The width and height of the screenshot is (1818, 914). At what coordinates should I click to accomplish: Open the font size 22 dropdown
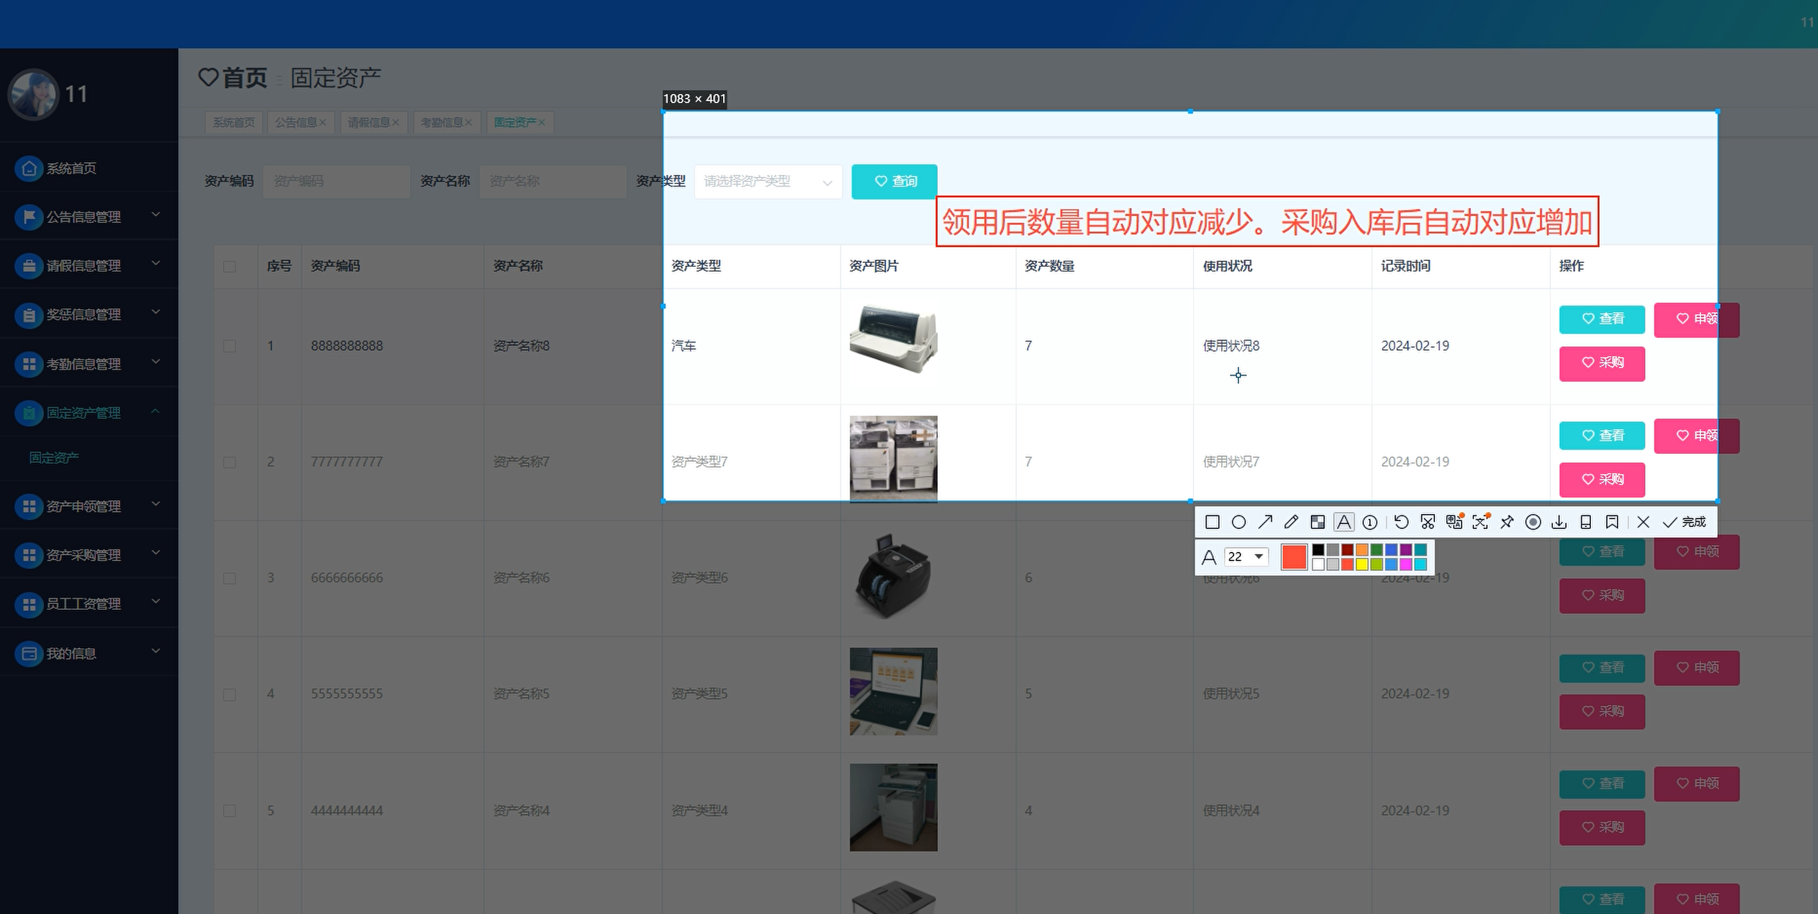coord(1246,556)
